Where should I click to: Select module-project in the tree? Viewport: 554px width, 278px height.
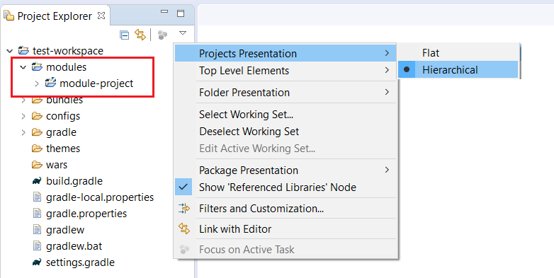[96, 83]
